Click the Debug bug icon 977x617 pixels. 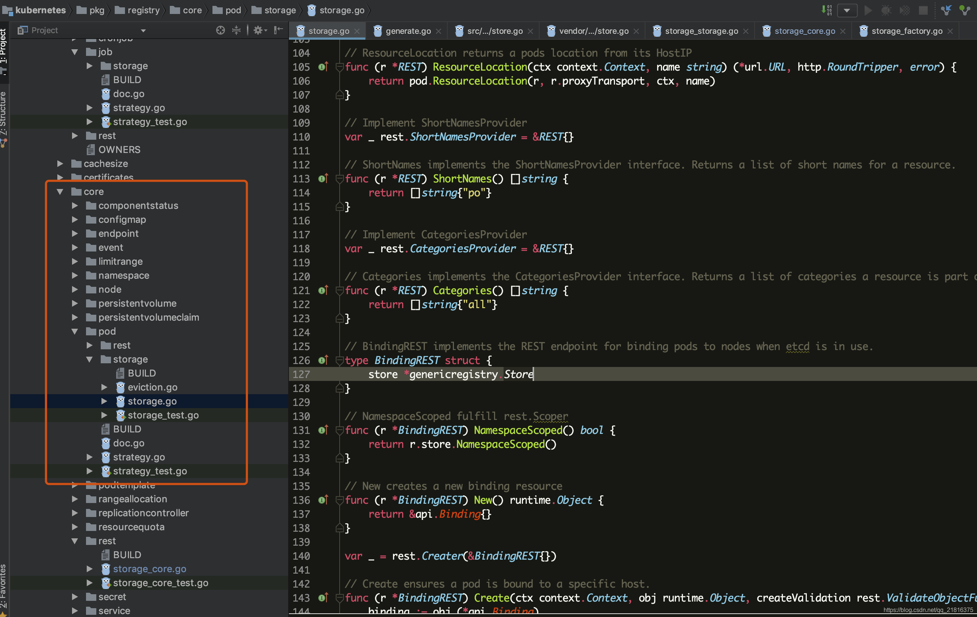pos(886,10)
